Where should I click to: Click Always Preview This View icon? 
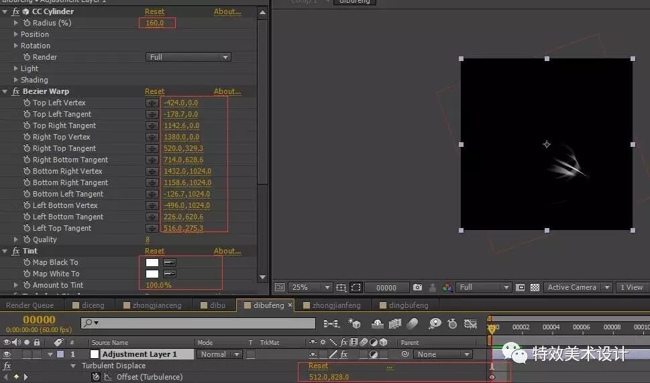point(280,287)
